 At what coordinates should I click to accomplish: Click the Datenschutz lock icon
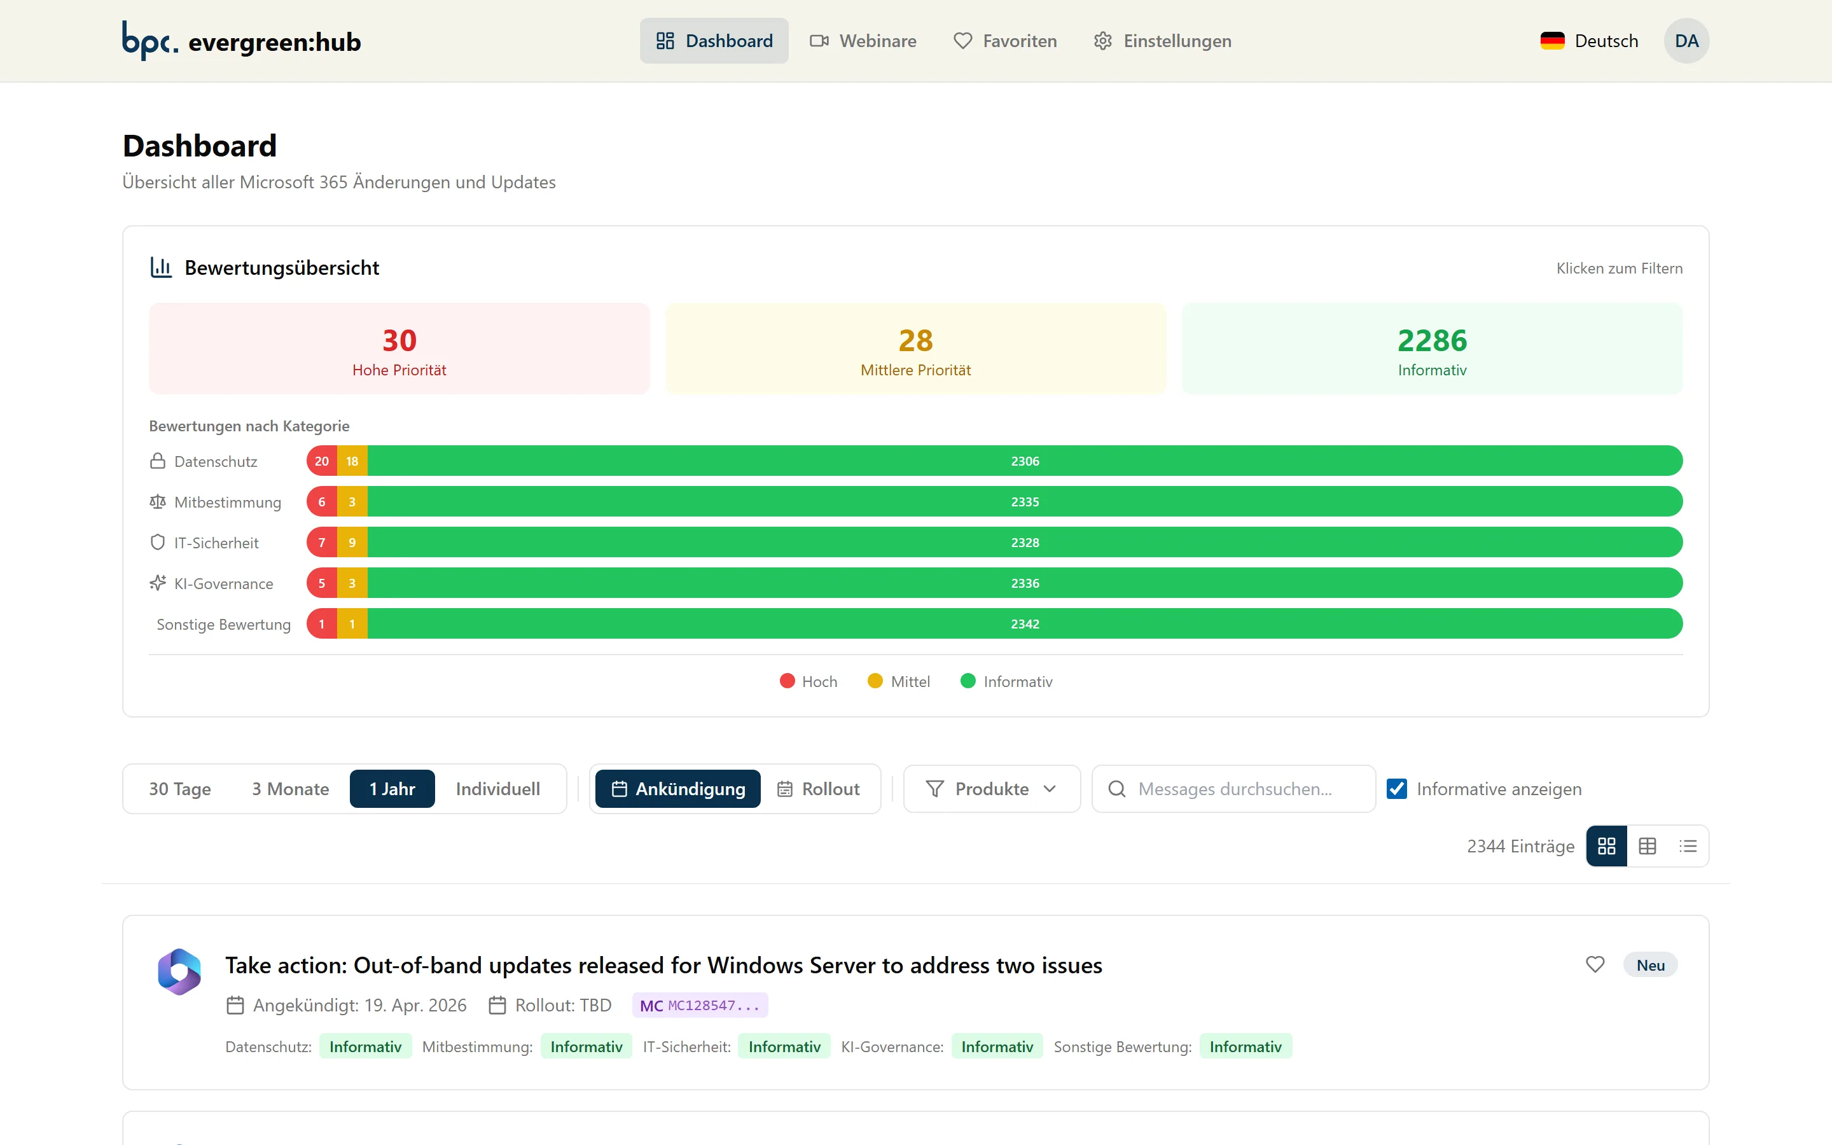click(158, 461)
